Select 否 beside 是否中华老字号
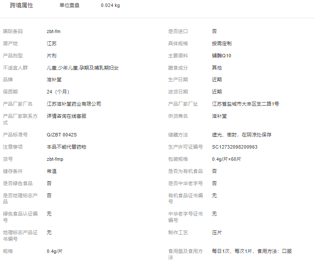Screen dimensions: 314x262 pos(214,184)
